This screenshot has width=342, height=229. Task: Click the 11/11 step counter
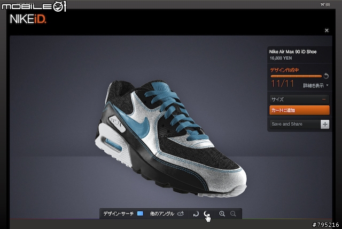pos(282,84)
